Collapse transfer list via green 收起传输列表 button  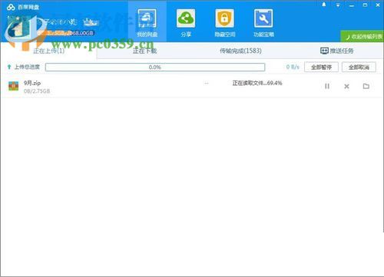pyautogui.click(x=362, y=37)
